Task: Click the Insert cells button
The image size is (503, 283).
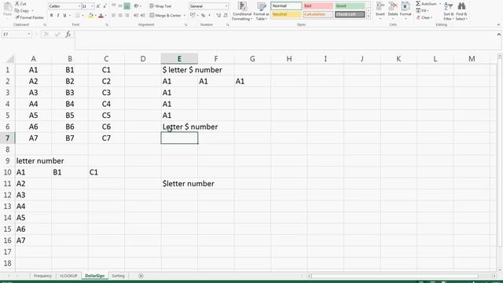Action: point(380,10)
